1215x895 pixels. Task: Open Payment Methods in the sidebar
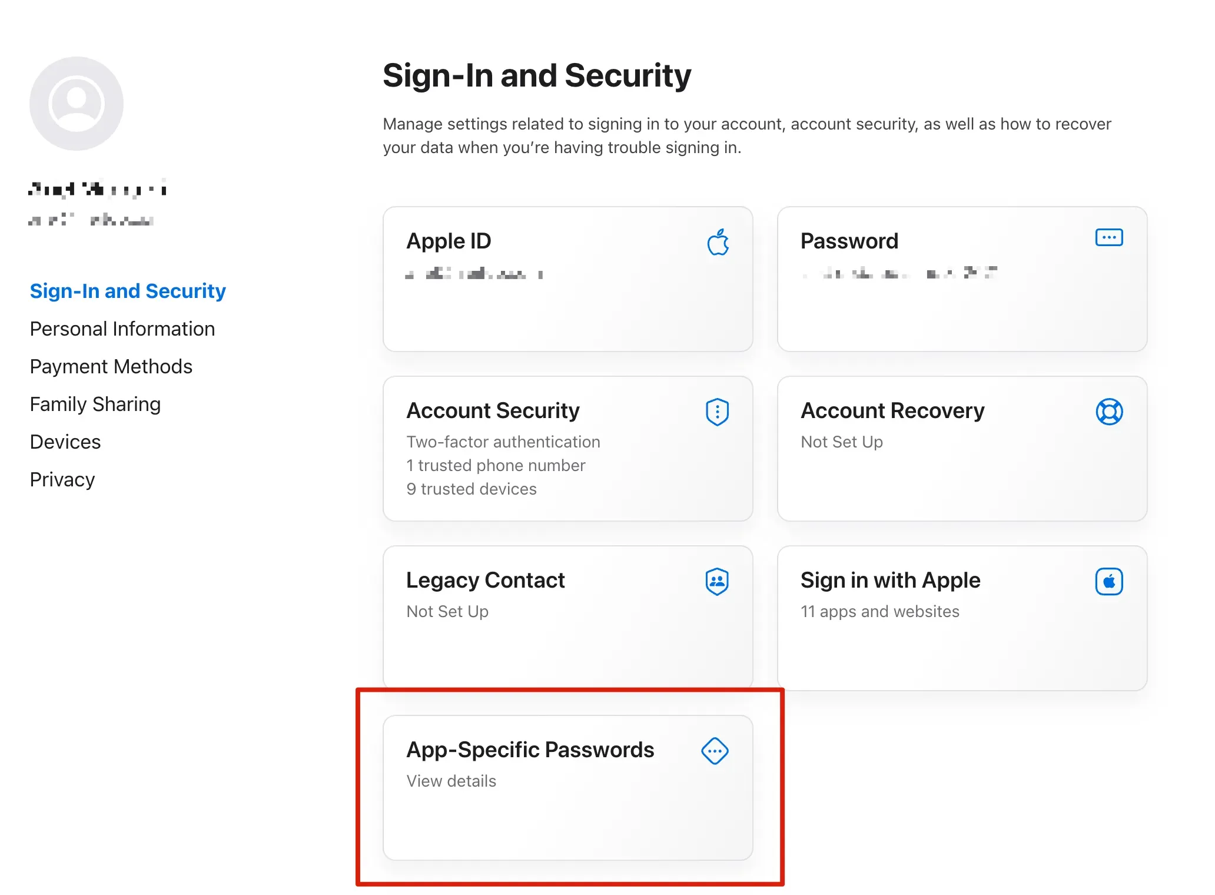(111, 366)
